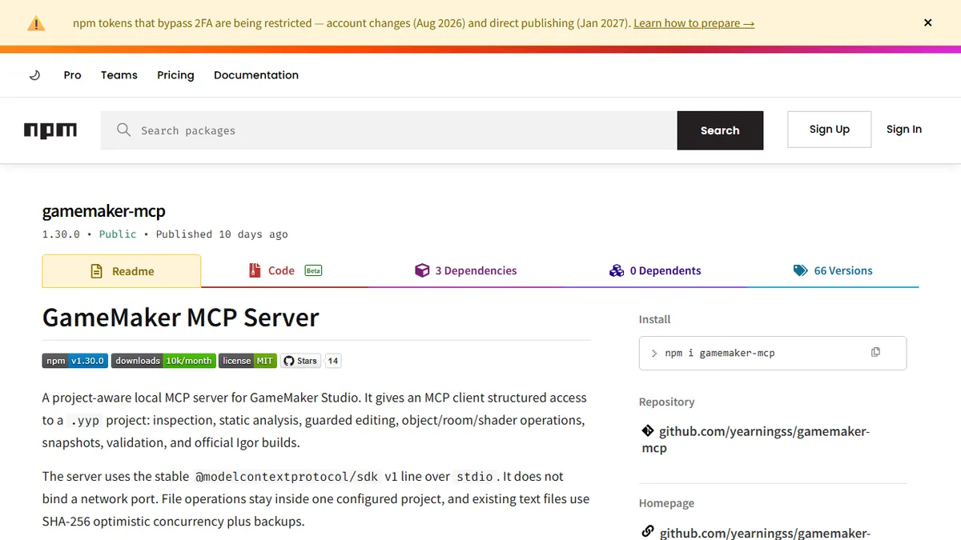Switch to the Code tab

point(285,271)
